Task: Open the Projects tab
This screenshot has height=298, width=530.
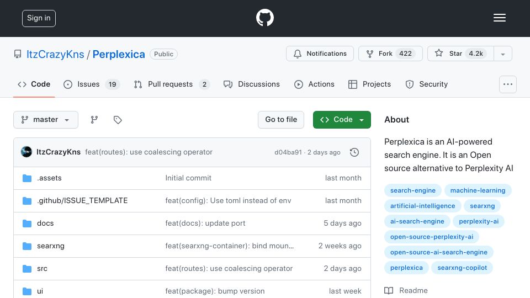Action: click(369, 84)
